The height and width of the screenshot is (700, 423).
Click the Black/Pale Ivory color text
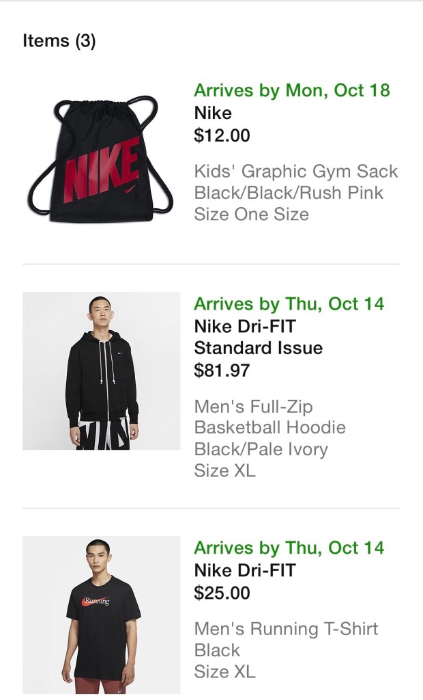(x=261, y=450)
